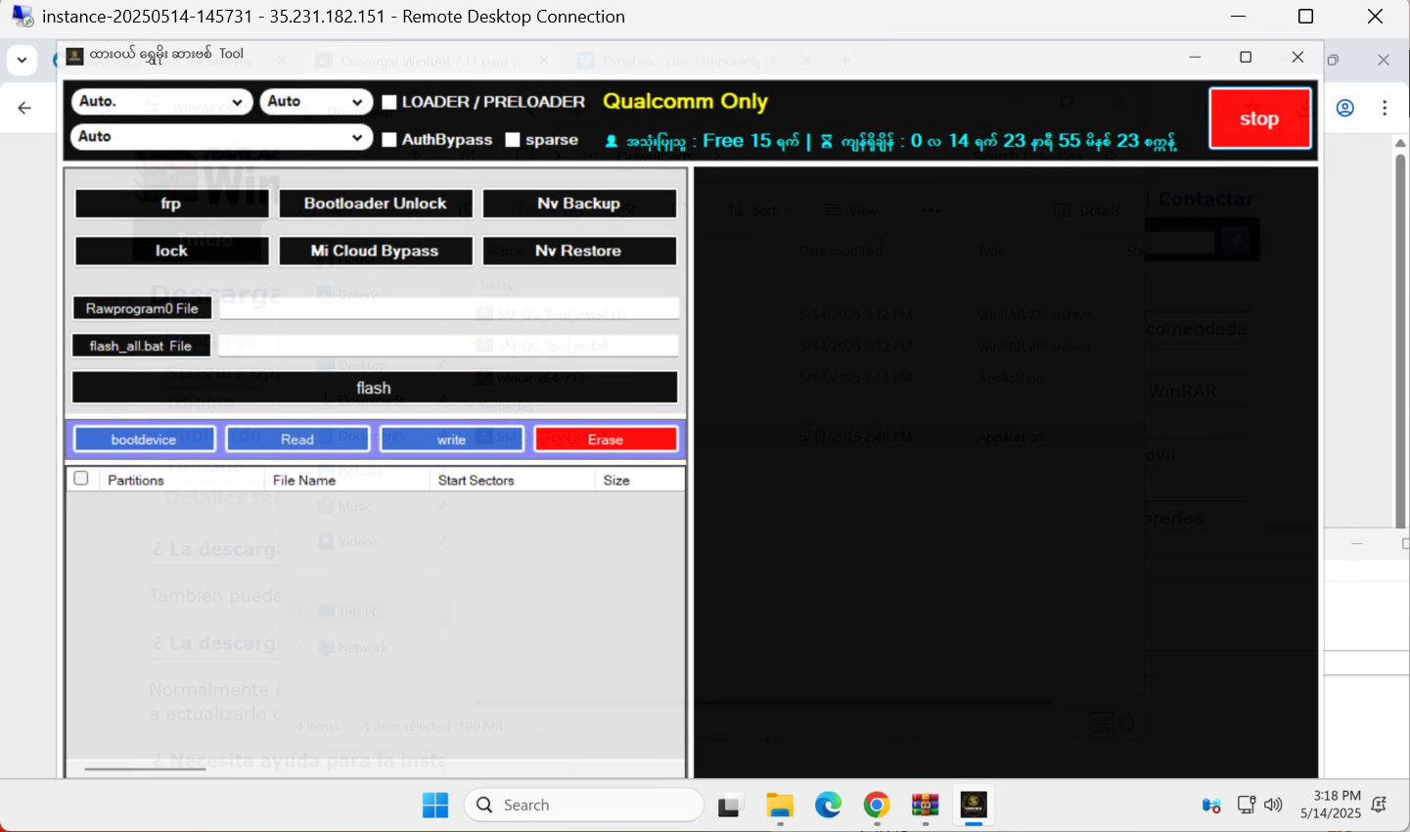This screenshot has width=1410, height=832.
Task: Enable LOADER / PRELOADER checkbox
Action: (x=389, y=102)
